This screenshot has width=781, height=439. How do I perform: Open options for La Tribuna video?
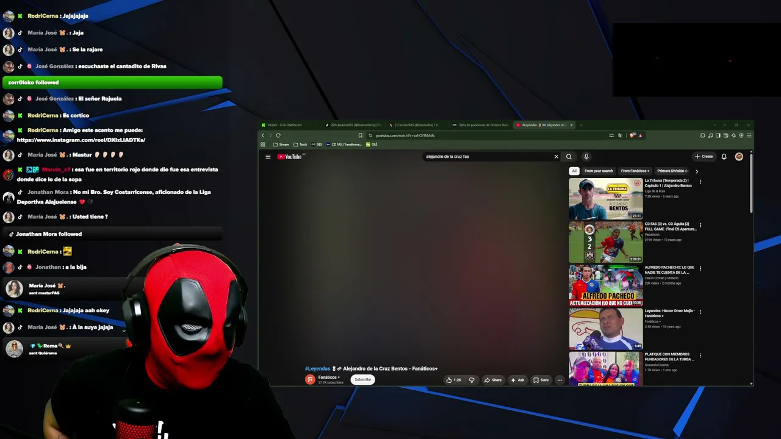pyautogui.click(x=700, y=182)
